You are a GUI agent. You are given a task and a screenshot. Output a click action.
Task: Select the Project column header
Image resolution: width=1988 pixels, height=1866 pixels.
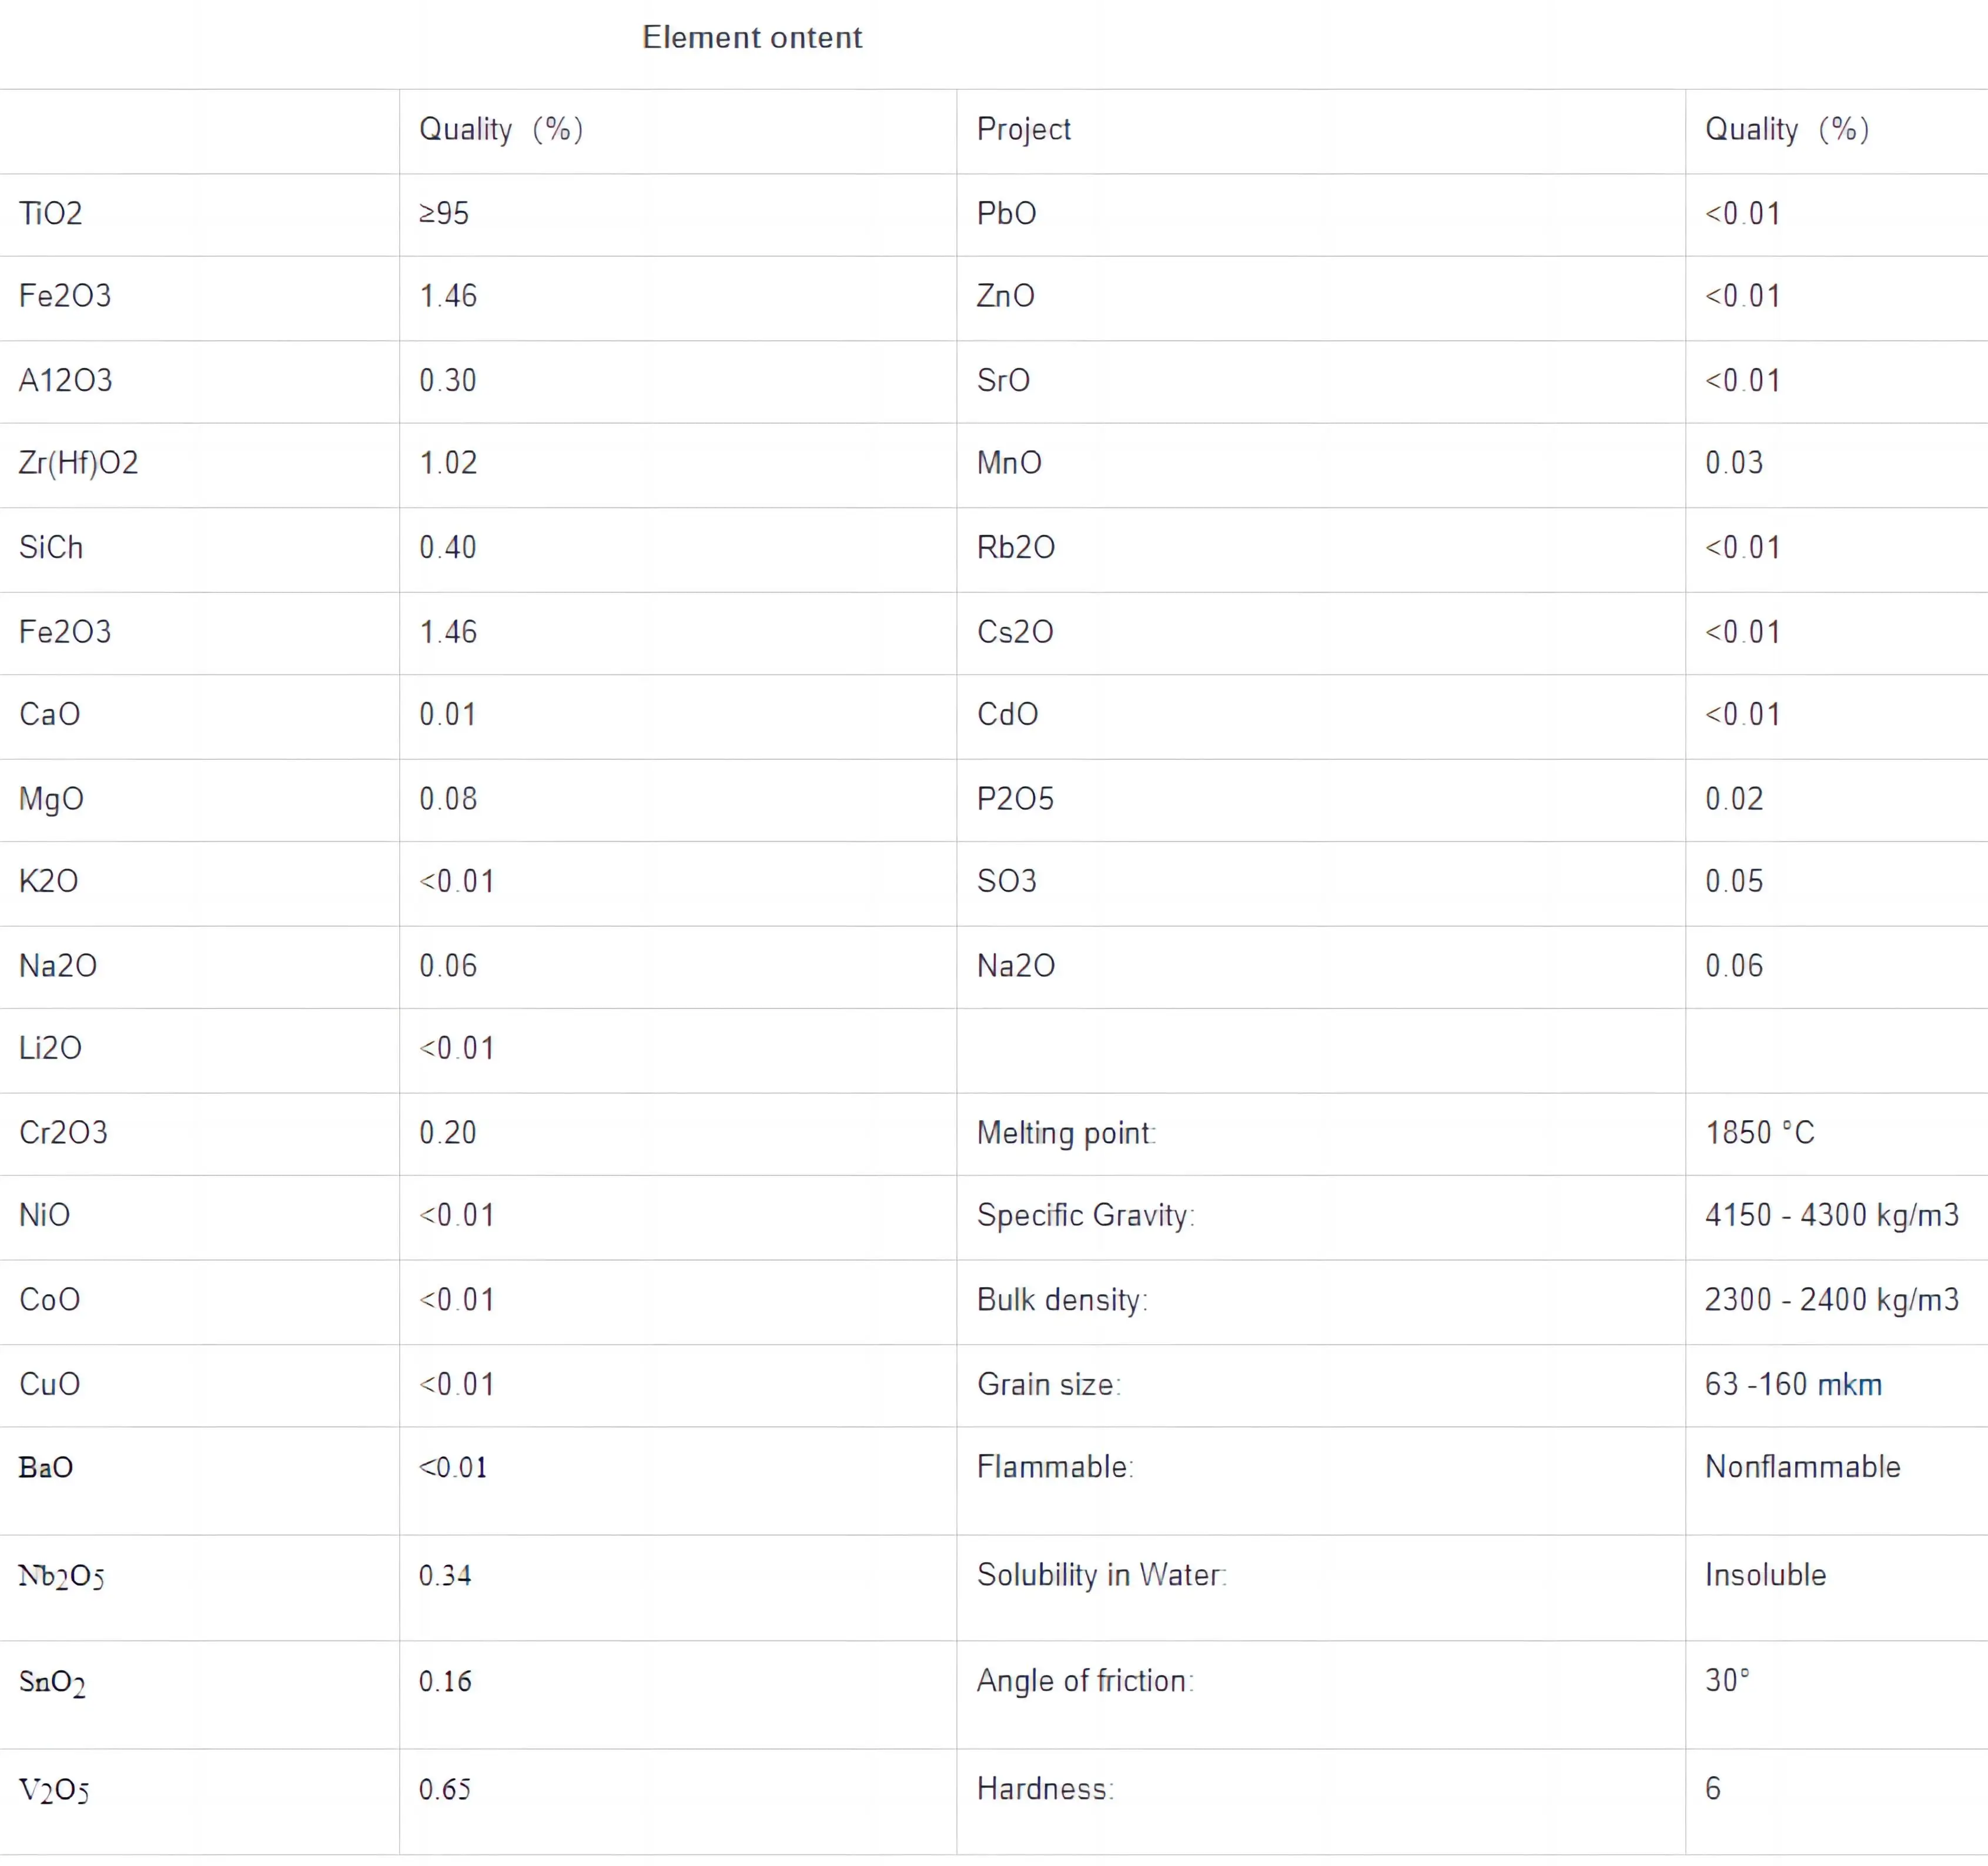pyautogui.click(x=1023, y=129)
